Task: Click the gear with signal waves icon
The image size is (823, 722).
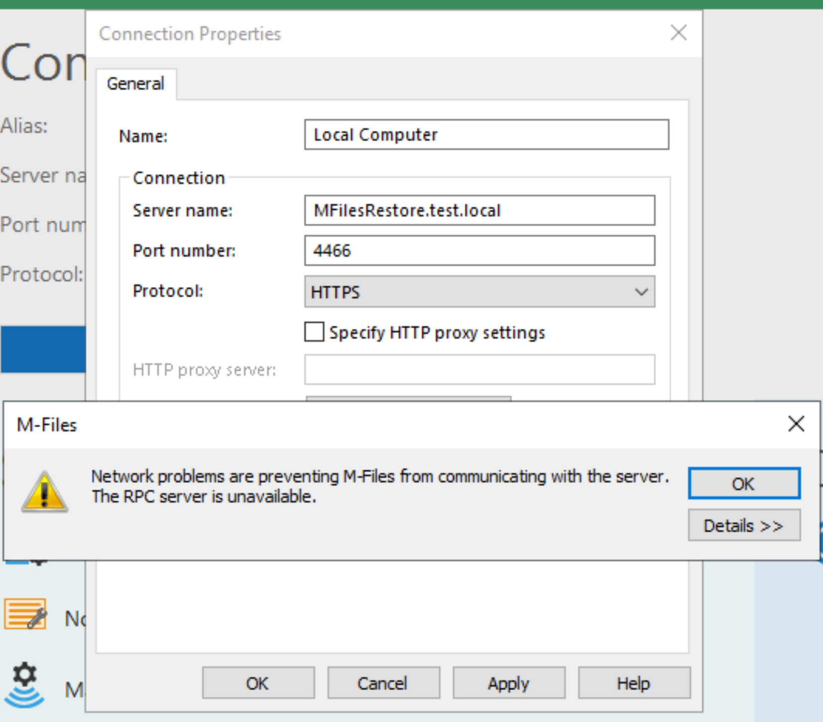Action: coord(24,685)
